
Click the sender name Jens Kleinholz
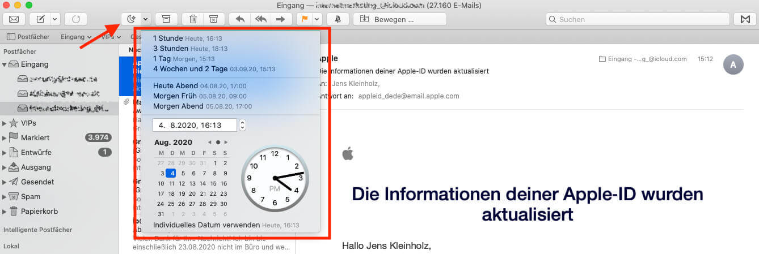tap(355, 84)
